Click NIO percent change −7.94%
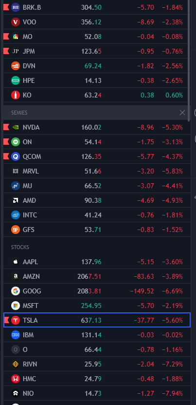This screenshot has width=196, height=405. [173, 394]
